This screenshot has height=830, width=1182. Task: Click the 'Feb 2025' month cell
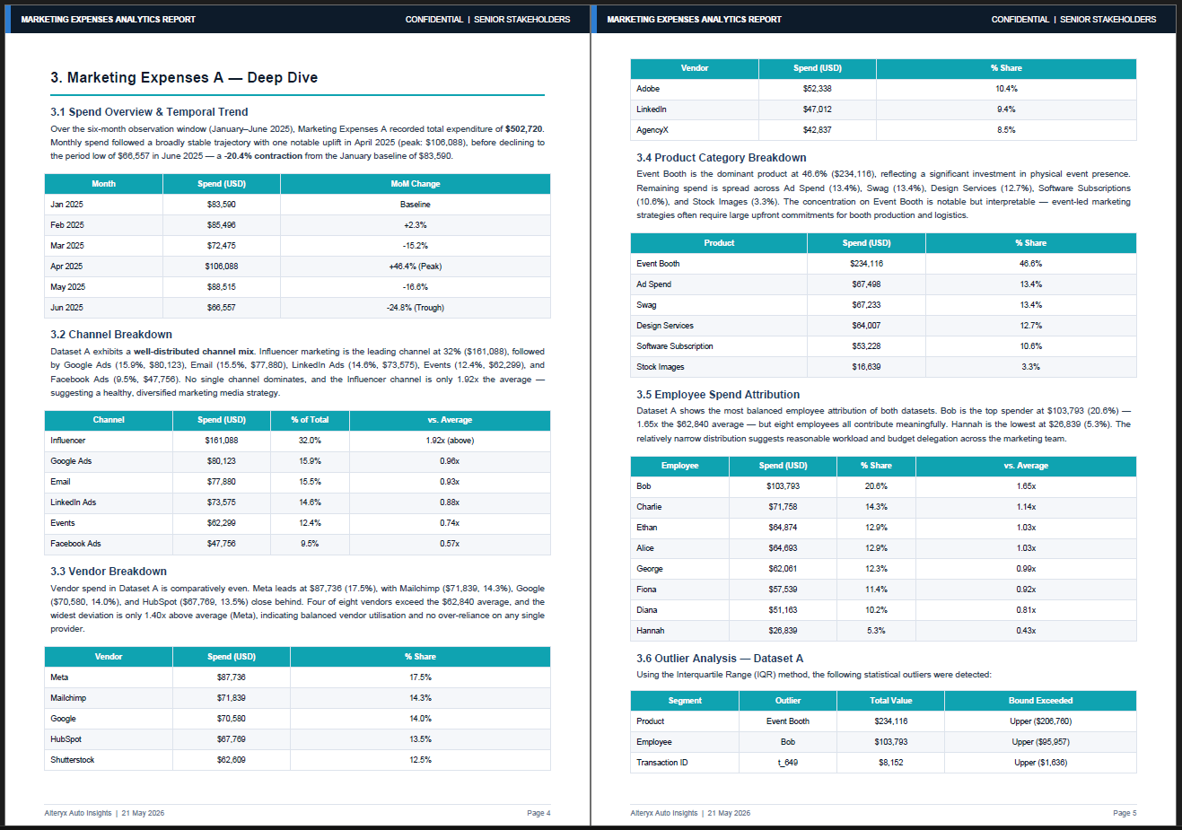tap(104, 225)
